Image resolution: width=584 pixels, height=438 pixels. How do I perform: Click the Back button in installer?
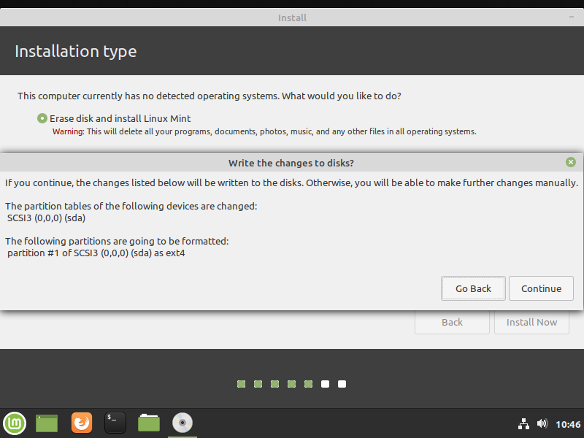click(x=452, y=322)
